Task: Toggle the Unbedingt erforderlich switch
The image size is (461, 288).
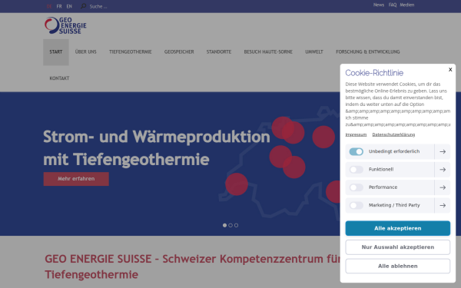Action: [x=356, y=151]
